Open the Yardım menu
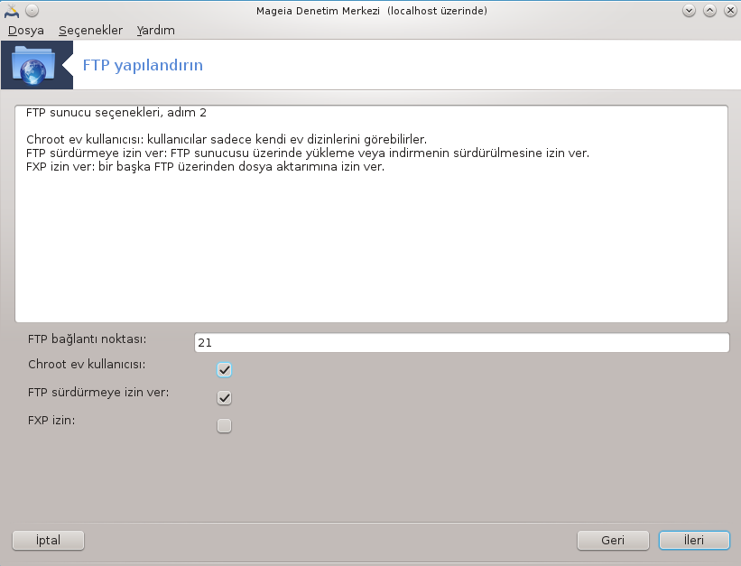This screenshot has width=741, height=566. click(155, 31)
